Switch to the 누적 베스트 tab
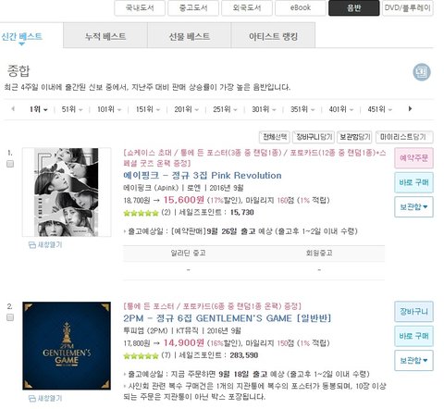 (x=105, y=36)
